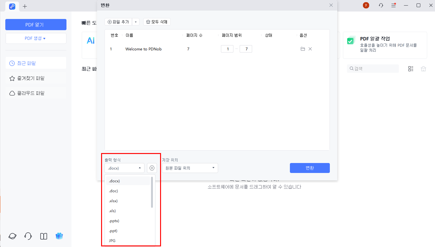Expand the 저장 위치 dropdown
Image resolution: width=435 pixels, height=247 pixels.
pos(190,168)
